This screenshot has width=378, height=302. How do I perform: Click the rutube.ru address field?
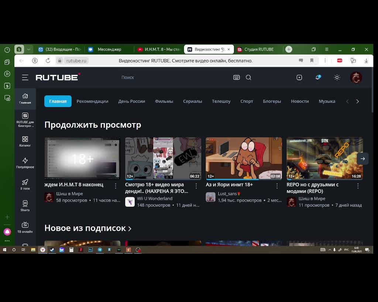point(76,61)
